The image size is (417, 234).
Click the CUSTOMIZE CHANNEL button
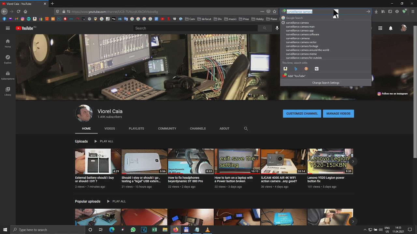302,114
